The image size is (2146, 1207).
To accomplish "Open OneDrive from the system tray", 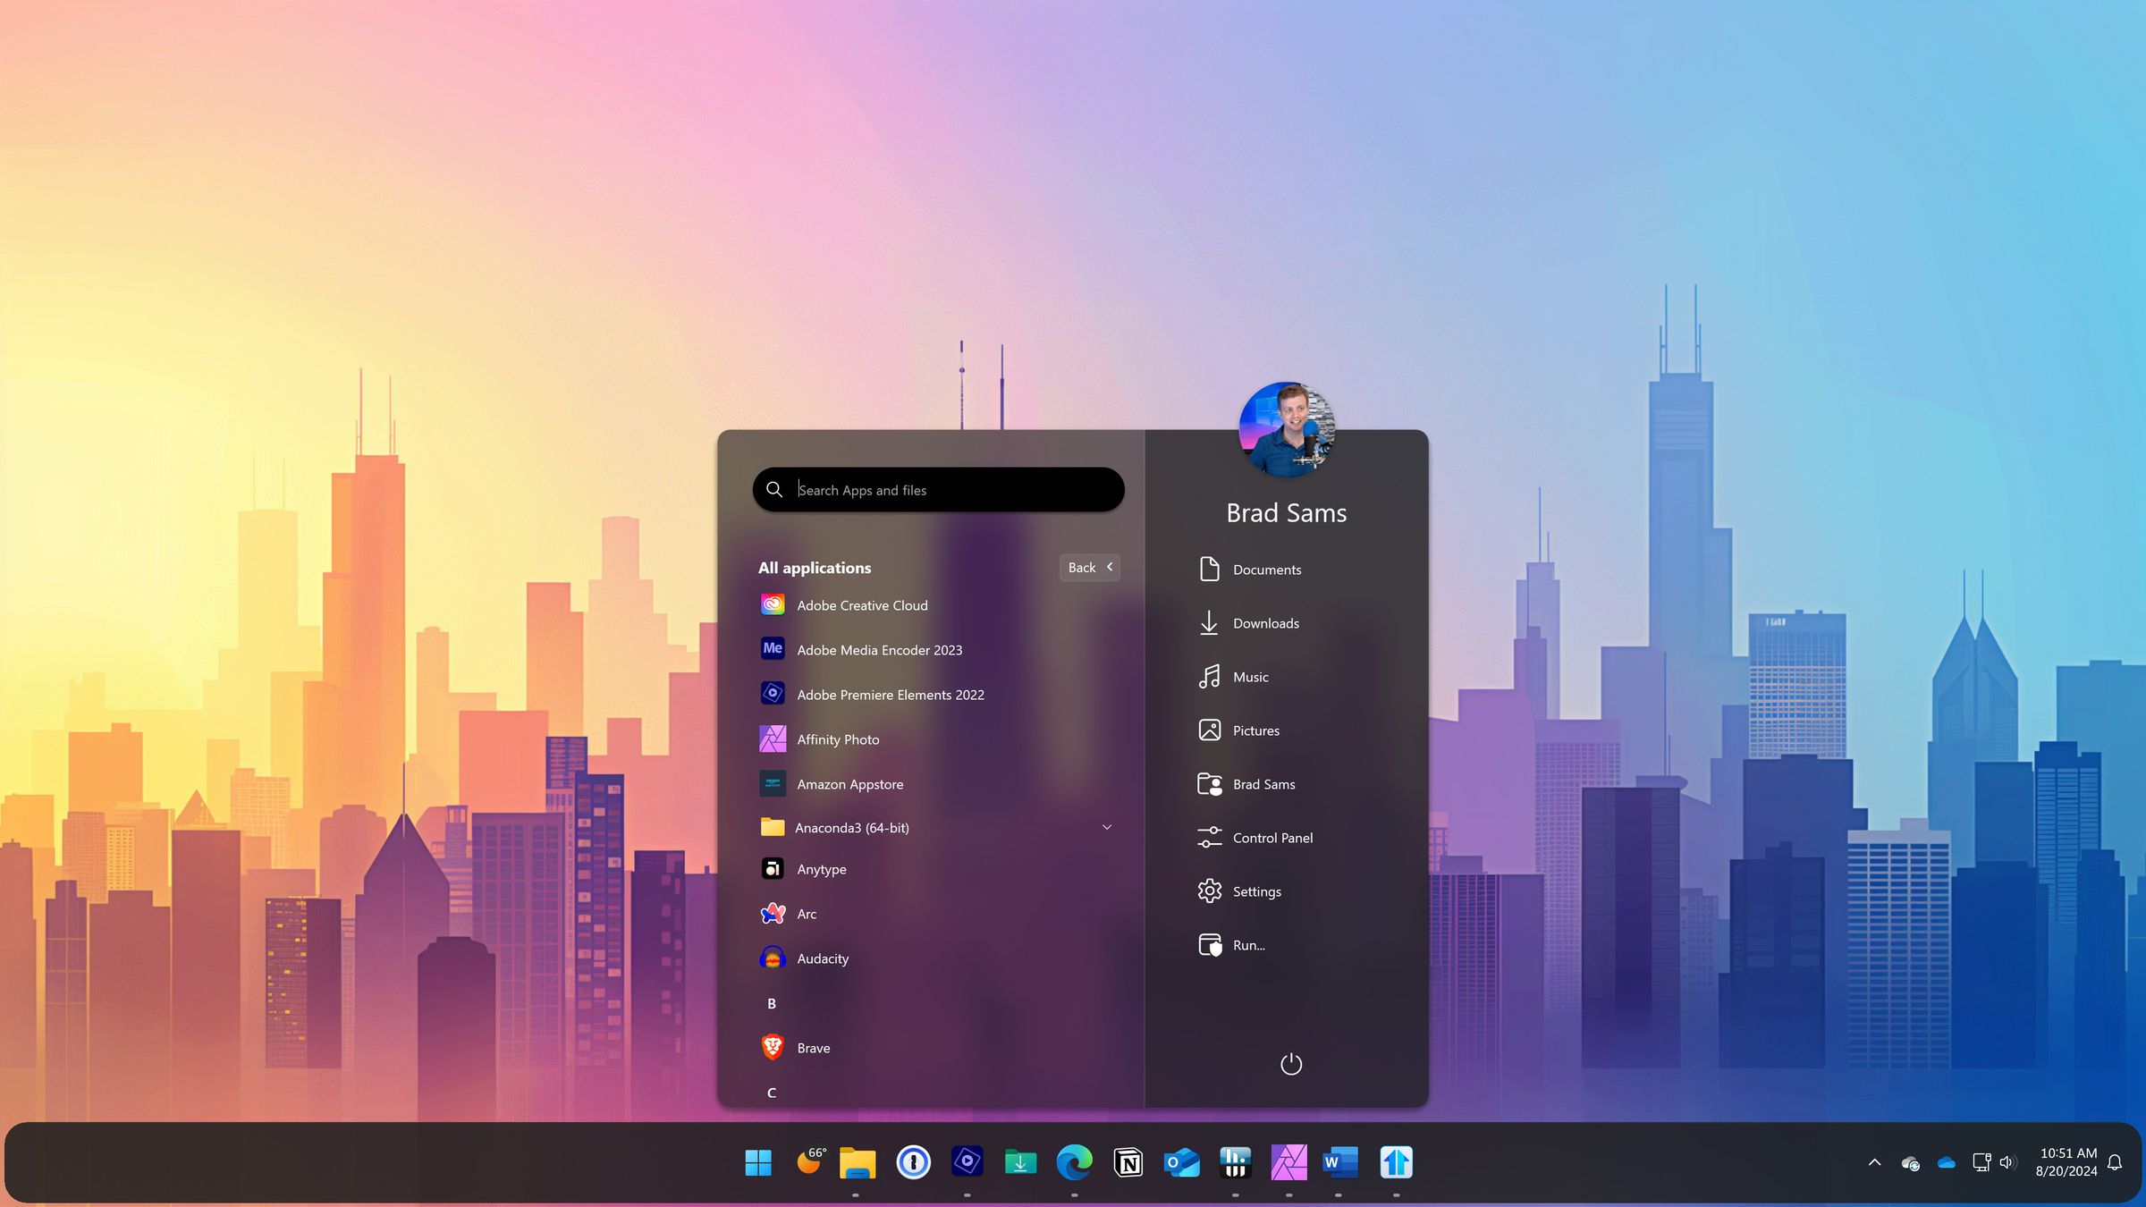I will [x=1947, y=1163].
